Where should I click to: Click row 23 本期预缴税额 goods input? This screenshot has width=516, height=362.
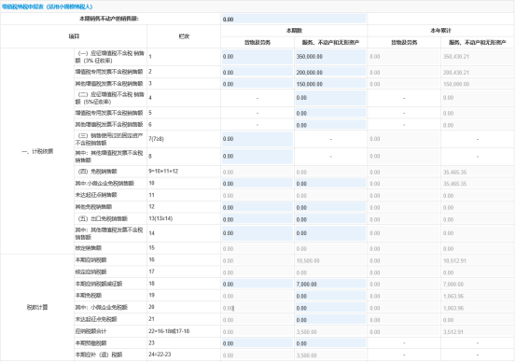coord(258,343)
